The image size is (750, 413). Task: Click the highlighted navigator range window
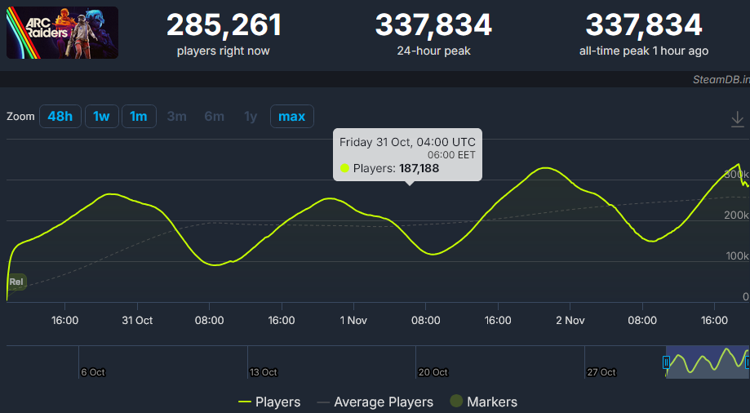pyautogui.click(x=707, y=362)
